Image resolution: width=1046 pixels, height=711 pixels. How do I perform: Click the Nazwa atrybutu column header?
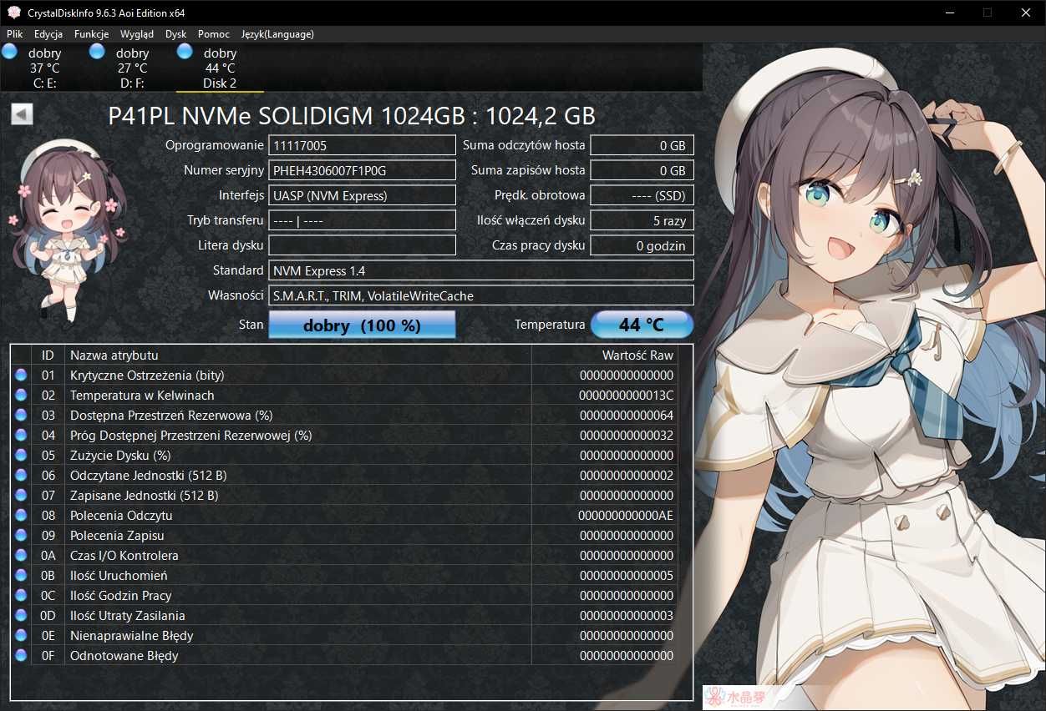(298, 355)
